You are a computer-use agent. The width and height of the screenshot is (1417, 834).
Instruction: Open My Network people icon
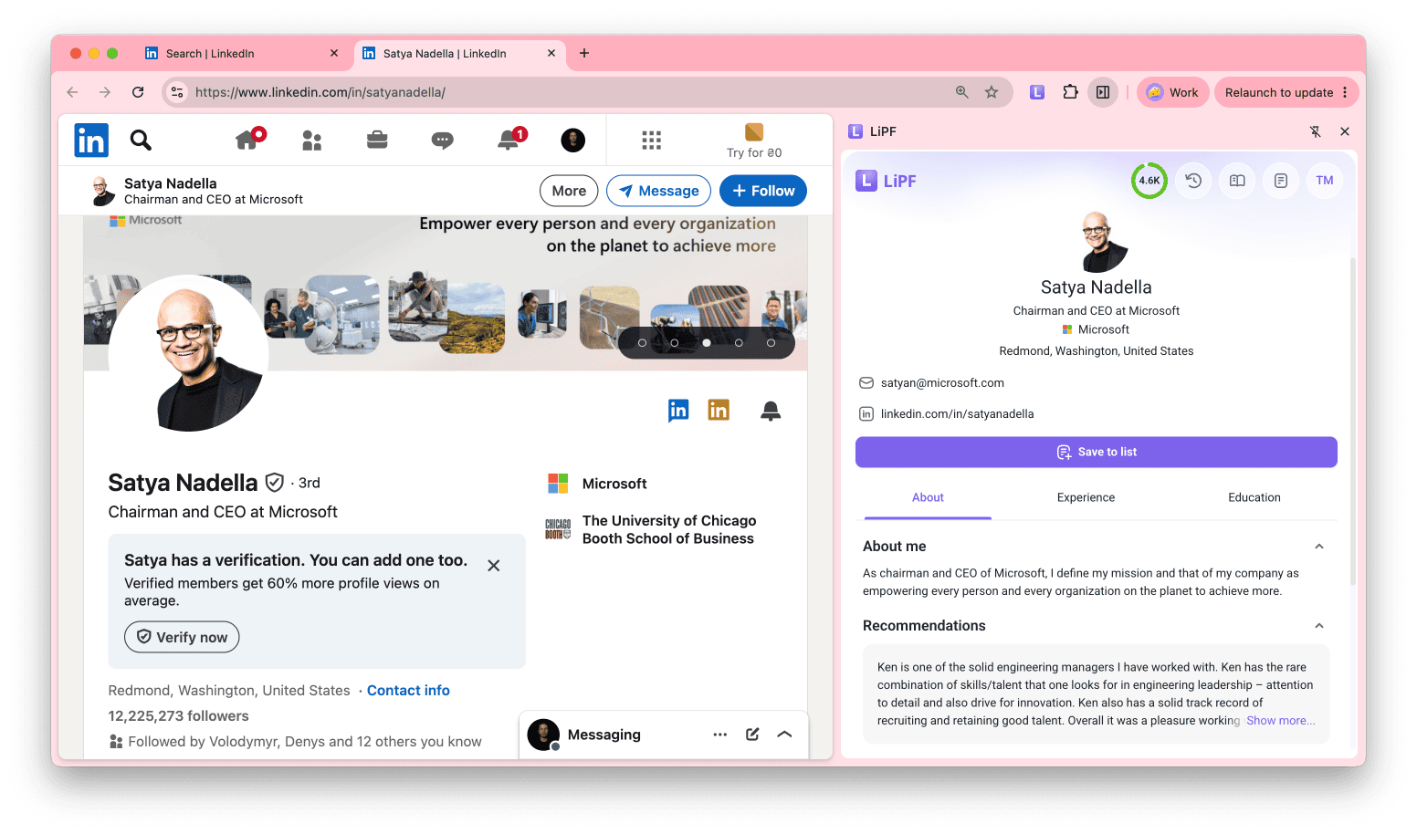point(312,141)
